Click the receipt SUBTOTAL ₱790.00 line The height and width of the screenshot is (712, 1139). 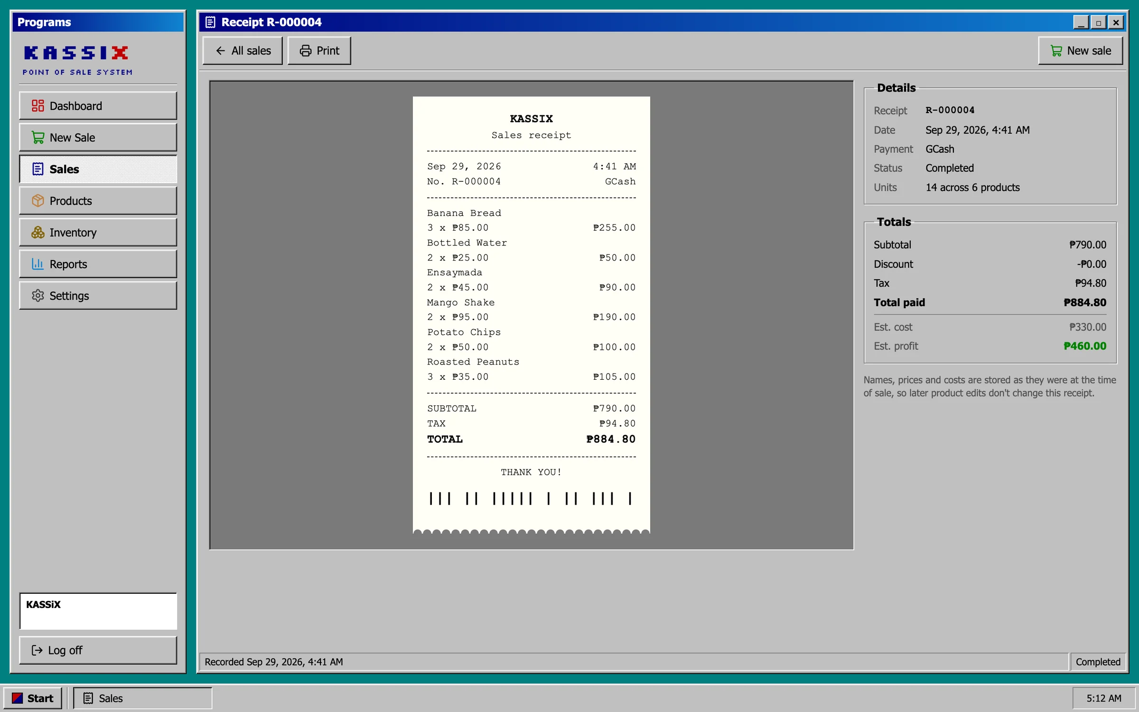tap(531, 408)
